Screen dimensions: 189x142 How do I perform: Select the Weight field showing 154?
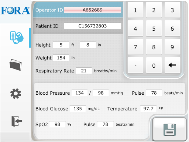(x=61, y=58)
